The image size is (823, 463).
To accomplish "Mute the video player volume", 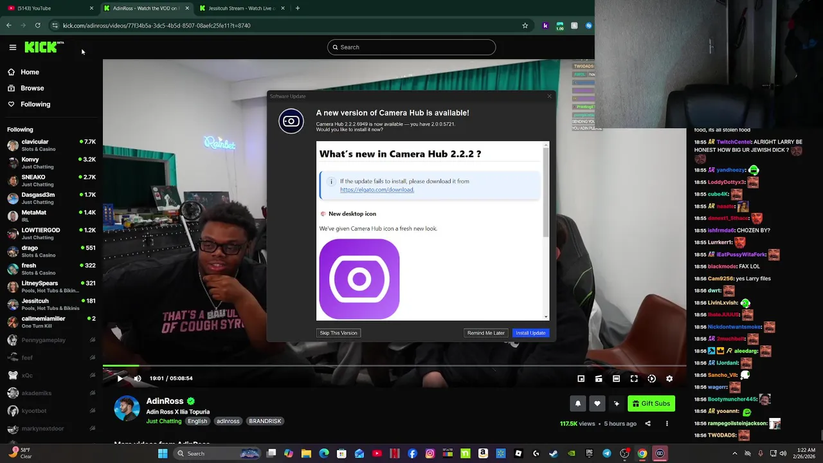I will point(137,379).
